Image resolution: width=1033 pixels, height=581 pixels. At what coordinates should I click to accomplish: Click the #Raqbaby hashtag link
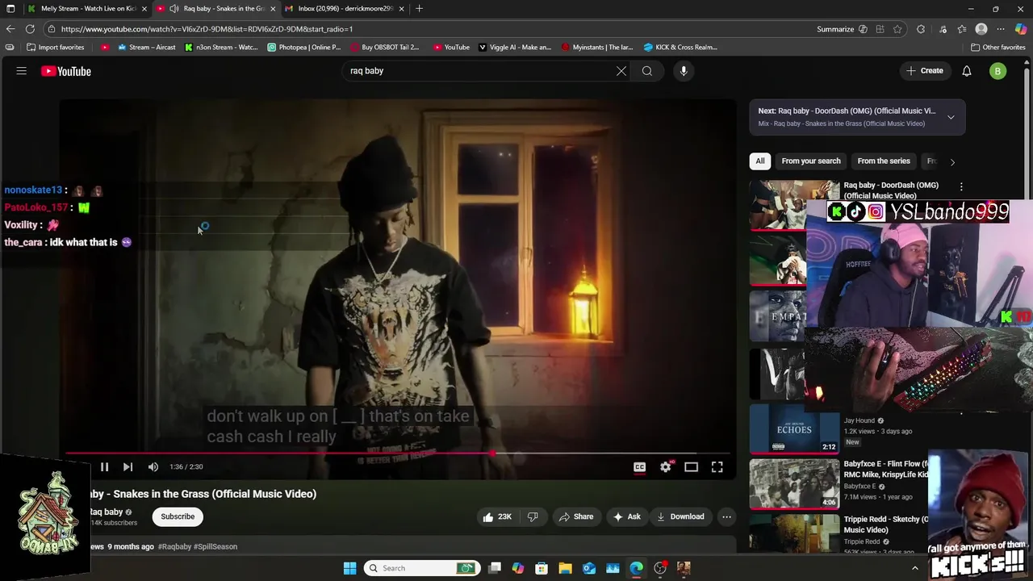pyautogui.click(x=175, y=546)
